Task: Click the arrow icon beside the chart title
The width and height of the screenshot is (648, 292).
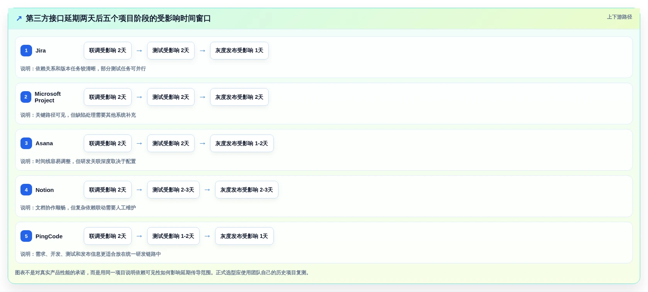Action: pos(19,19)
